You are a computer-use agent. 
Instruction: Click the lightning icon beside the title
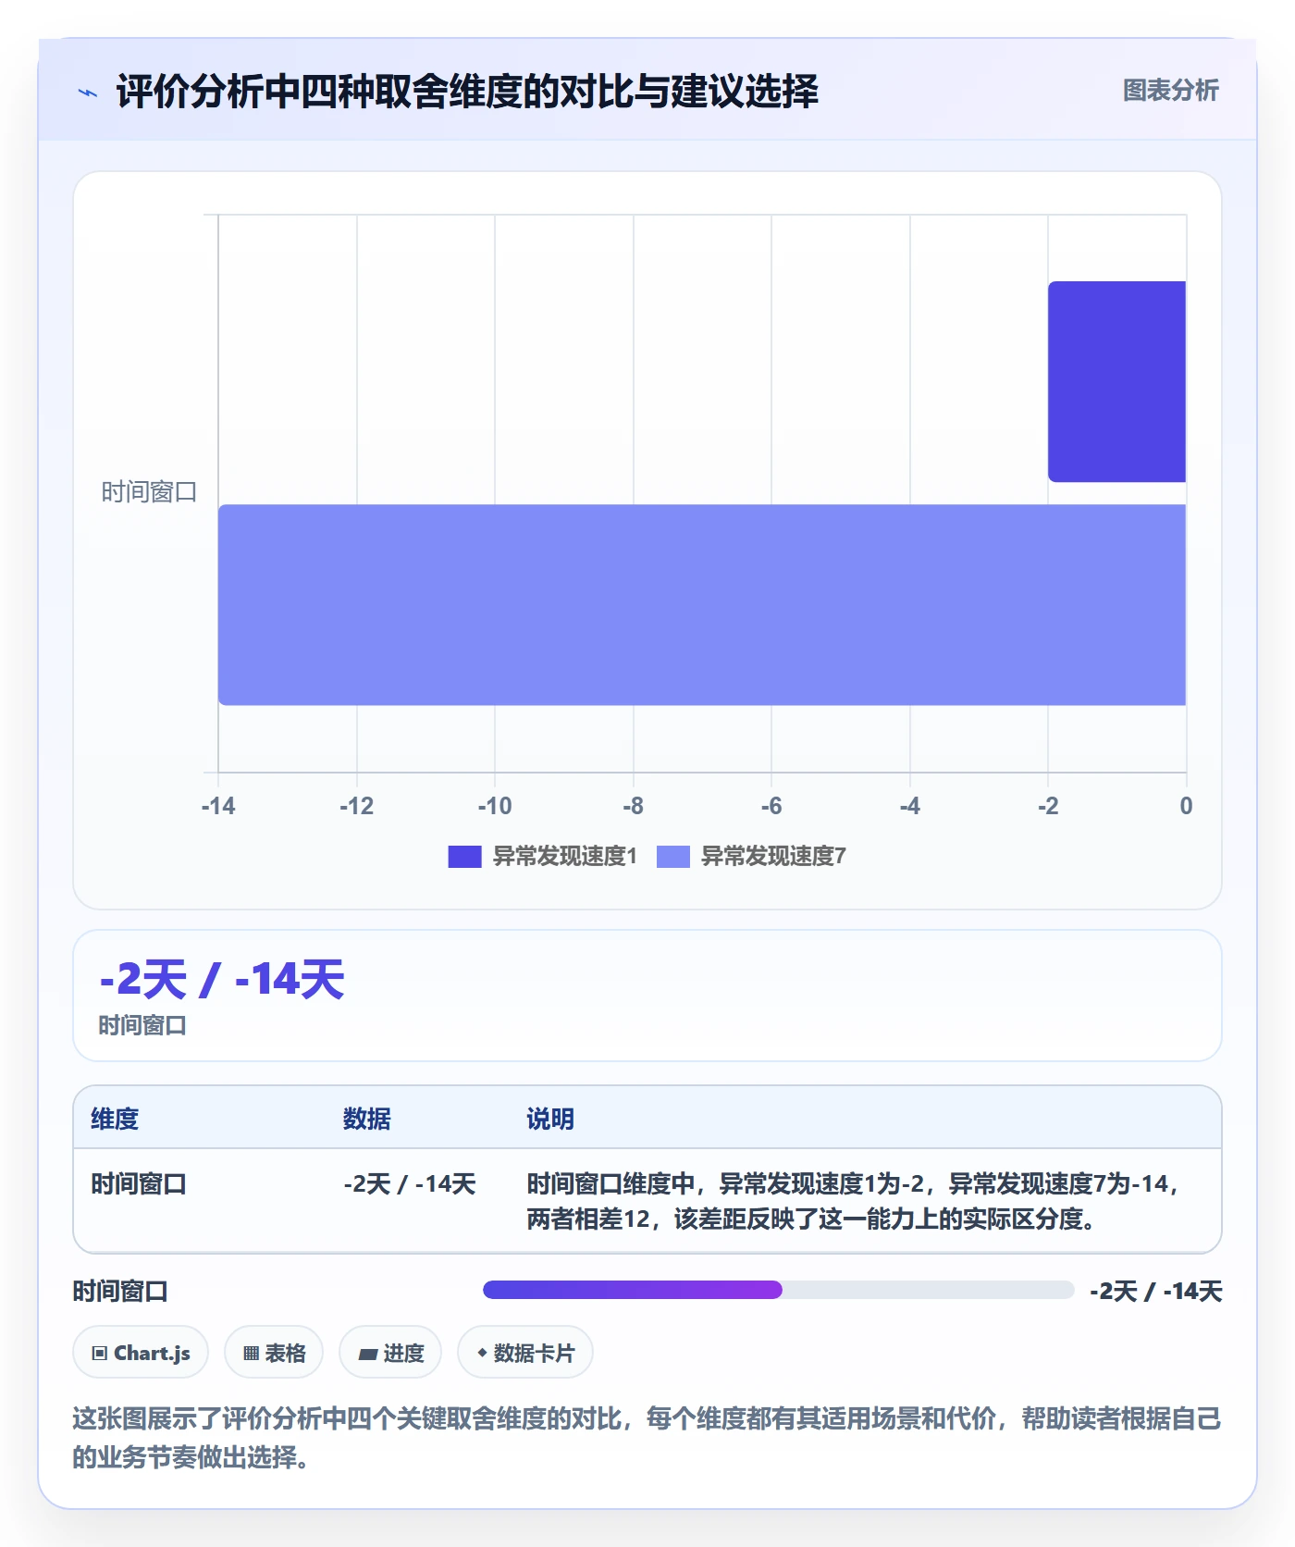pyautogui.click(x=88, y=93)
